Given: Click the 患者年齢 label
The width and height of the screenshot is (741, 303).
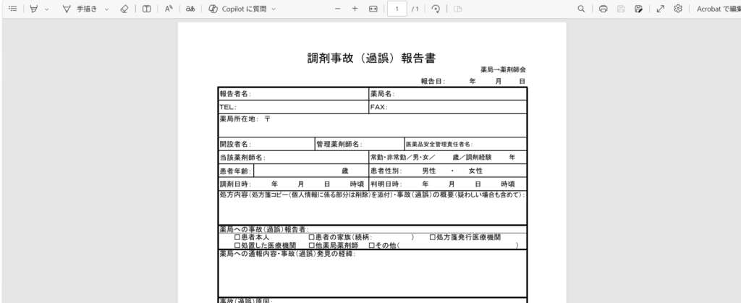Looking at the screenshot, I should pyautogui.click(x=235, y=171).
